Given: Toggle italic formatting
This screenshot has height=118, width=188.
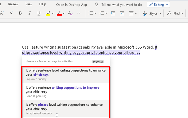Looking at the screenshot, I should pos(30,13).
